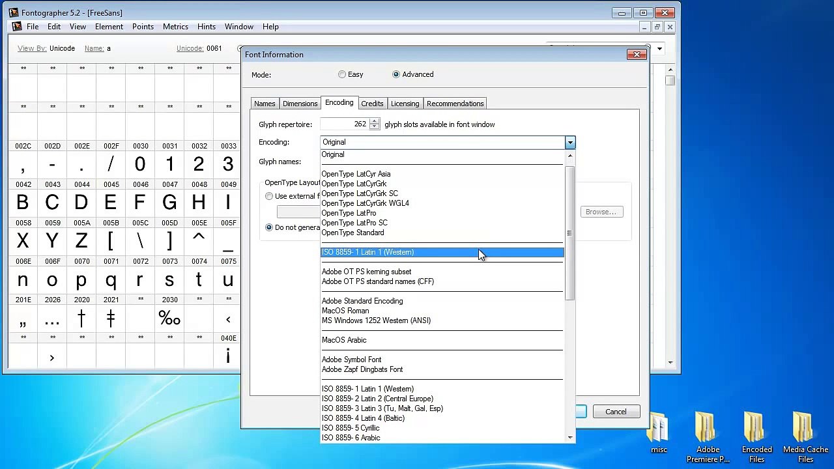This screenshot has height=469, width=834.
Task: Choose MacOS Roman encoding
Action: point(442,311)
